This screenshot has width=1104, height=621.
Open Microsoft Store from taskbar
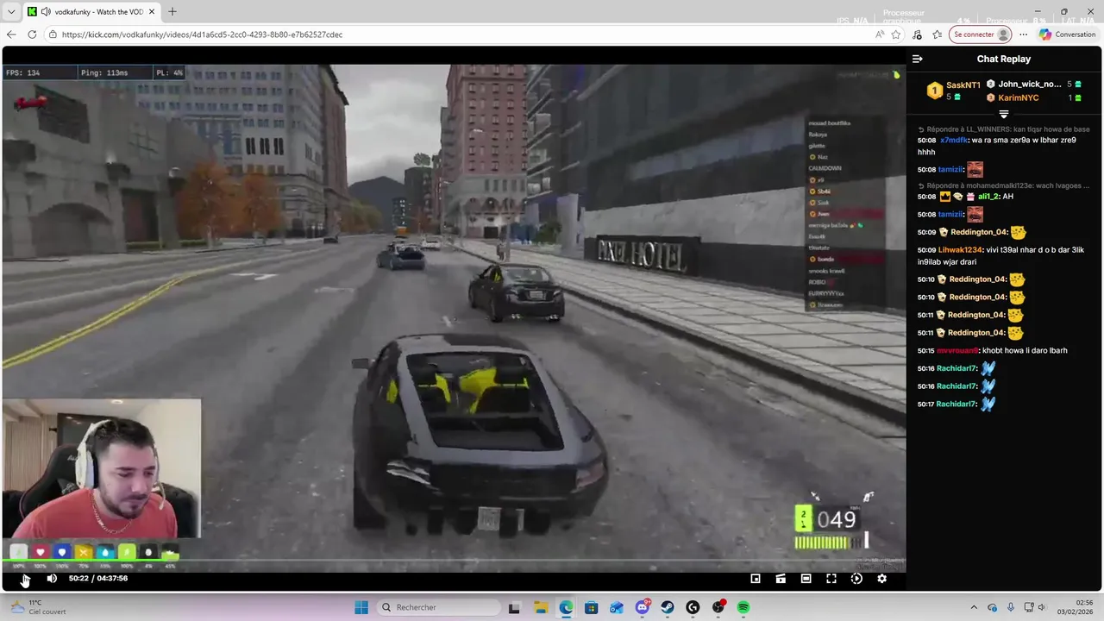[591, 607]
